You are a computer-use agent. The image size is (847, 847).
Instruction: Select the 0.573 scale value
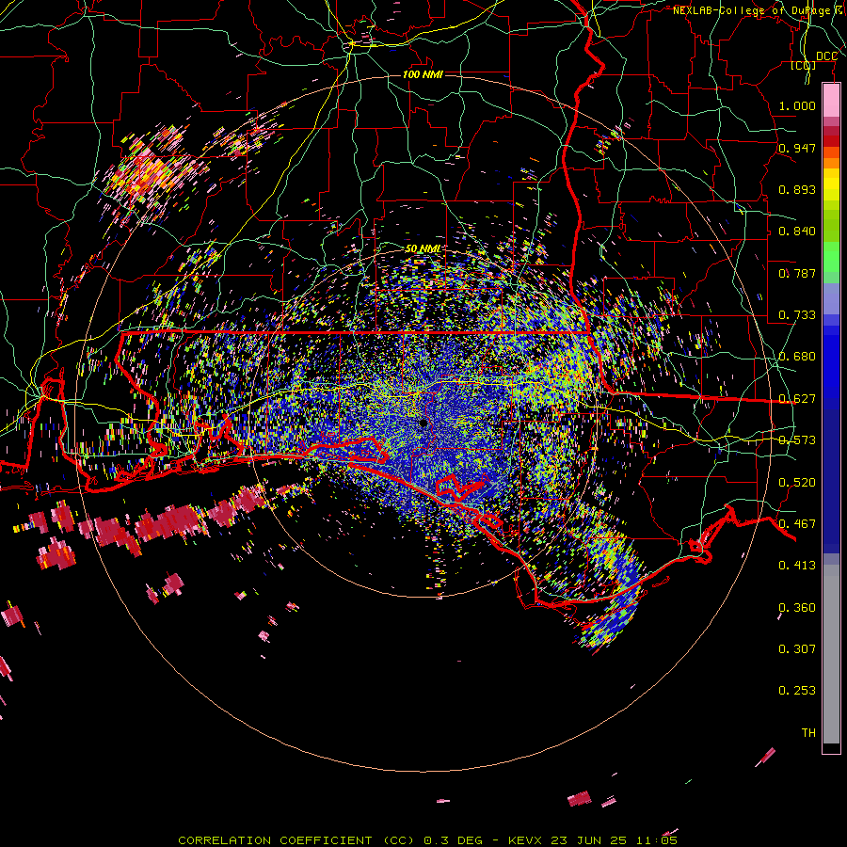pos(797,440)
